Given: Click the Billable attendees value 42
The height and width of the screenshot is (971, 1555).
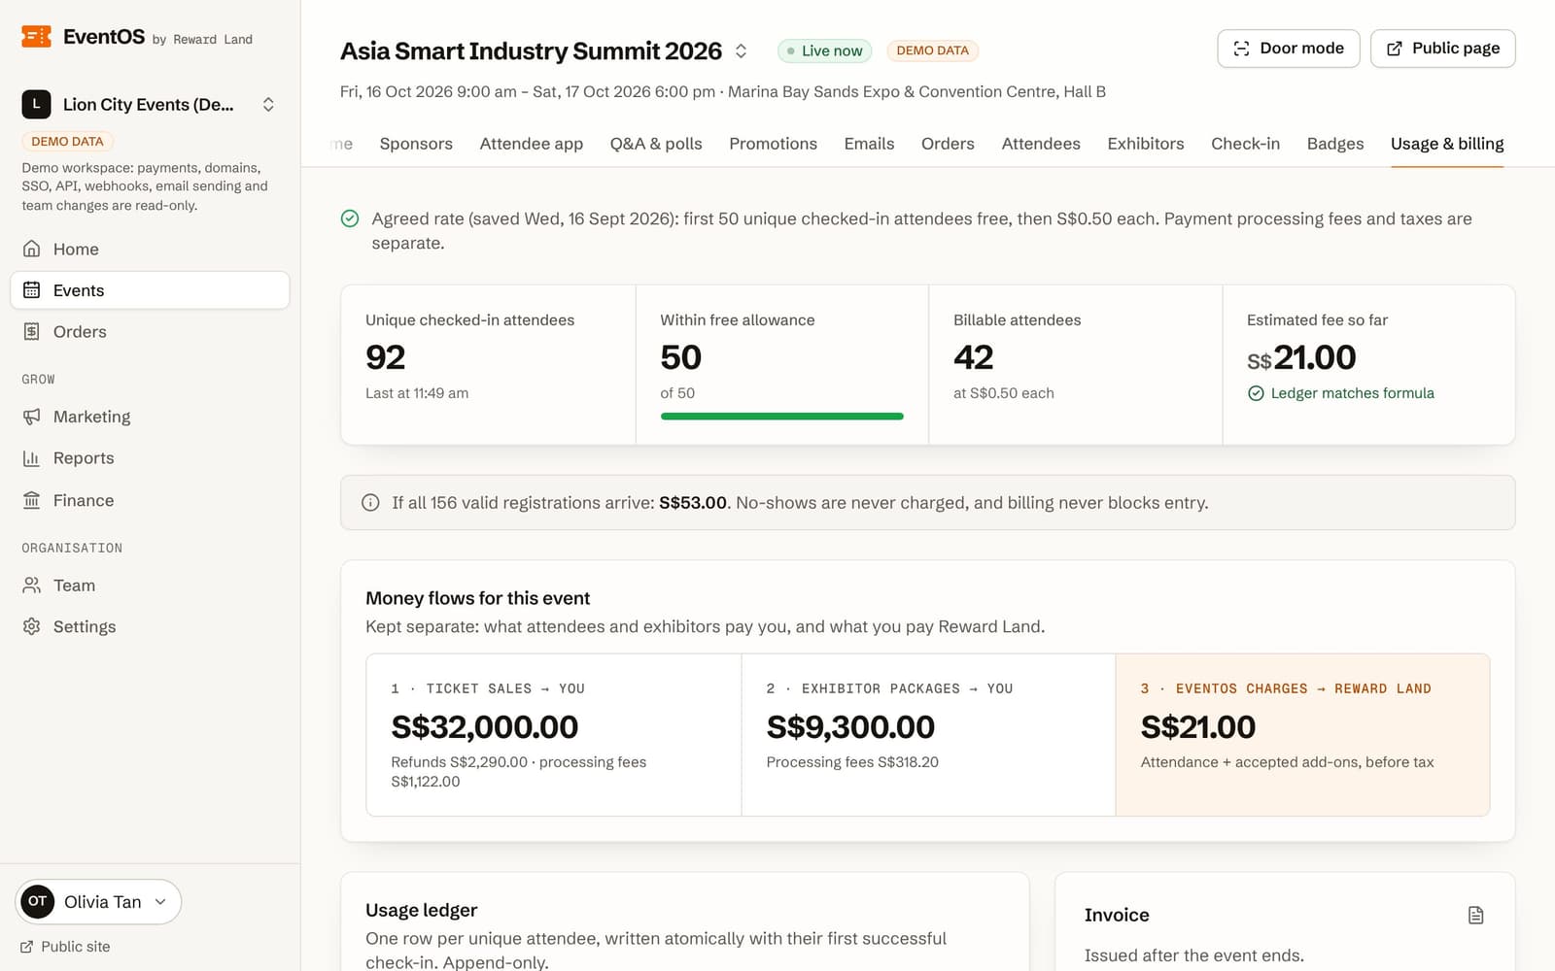Looking at the screenshot, I should click(x=973, y=357).
